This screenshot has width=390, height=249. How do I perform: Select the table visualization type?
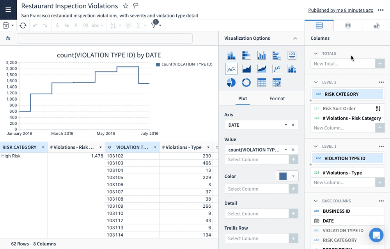tap(262, 83)
